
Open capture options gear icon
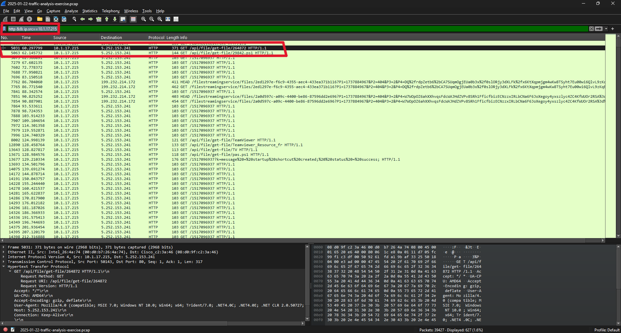29,19
